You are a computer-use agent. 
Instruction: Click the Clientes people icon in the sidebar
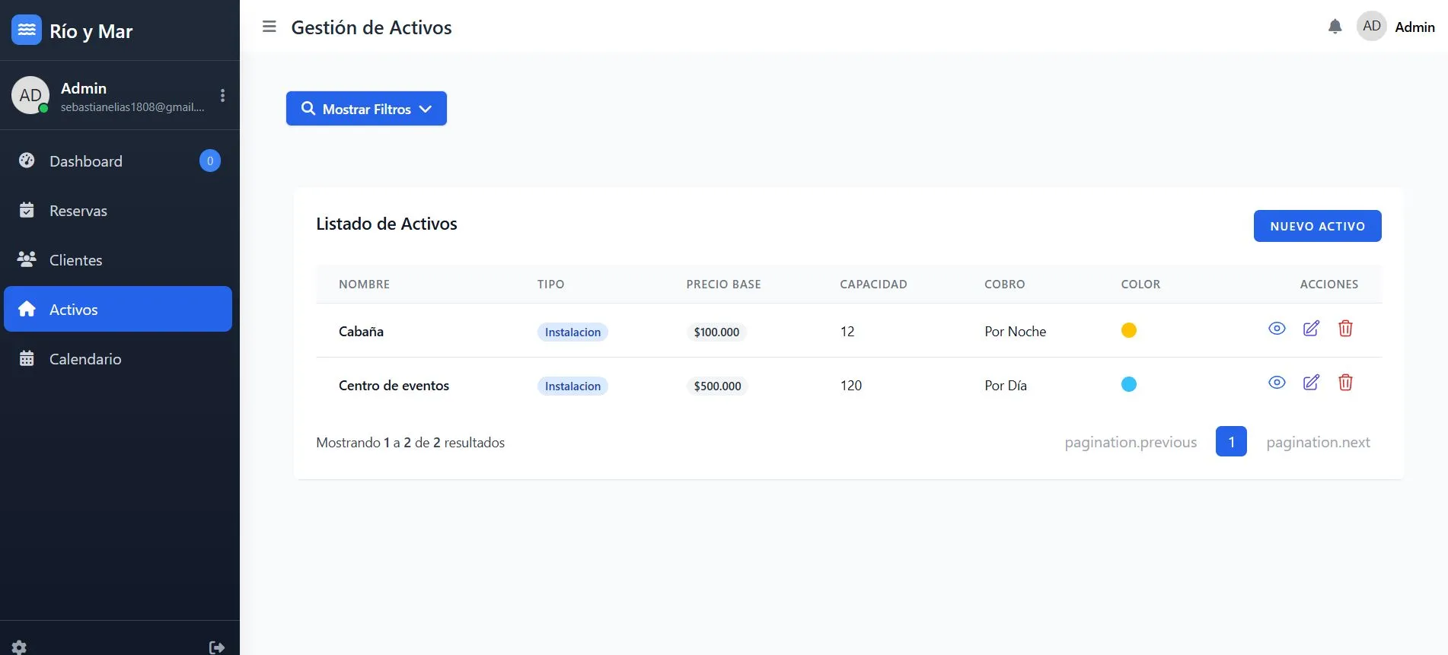tap(27, 259)
